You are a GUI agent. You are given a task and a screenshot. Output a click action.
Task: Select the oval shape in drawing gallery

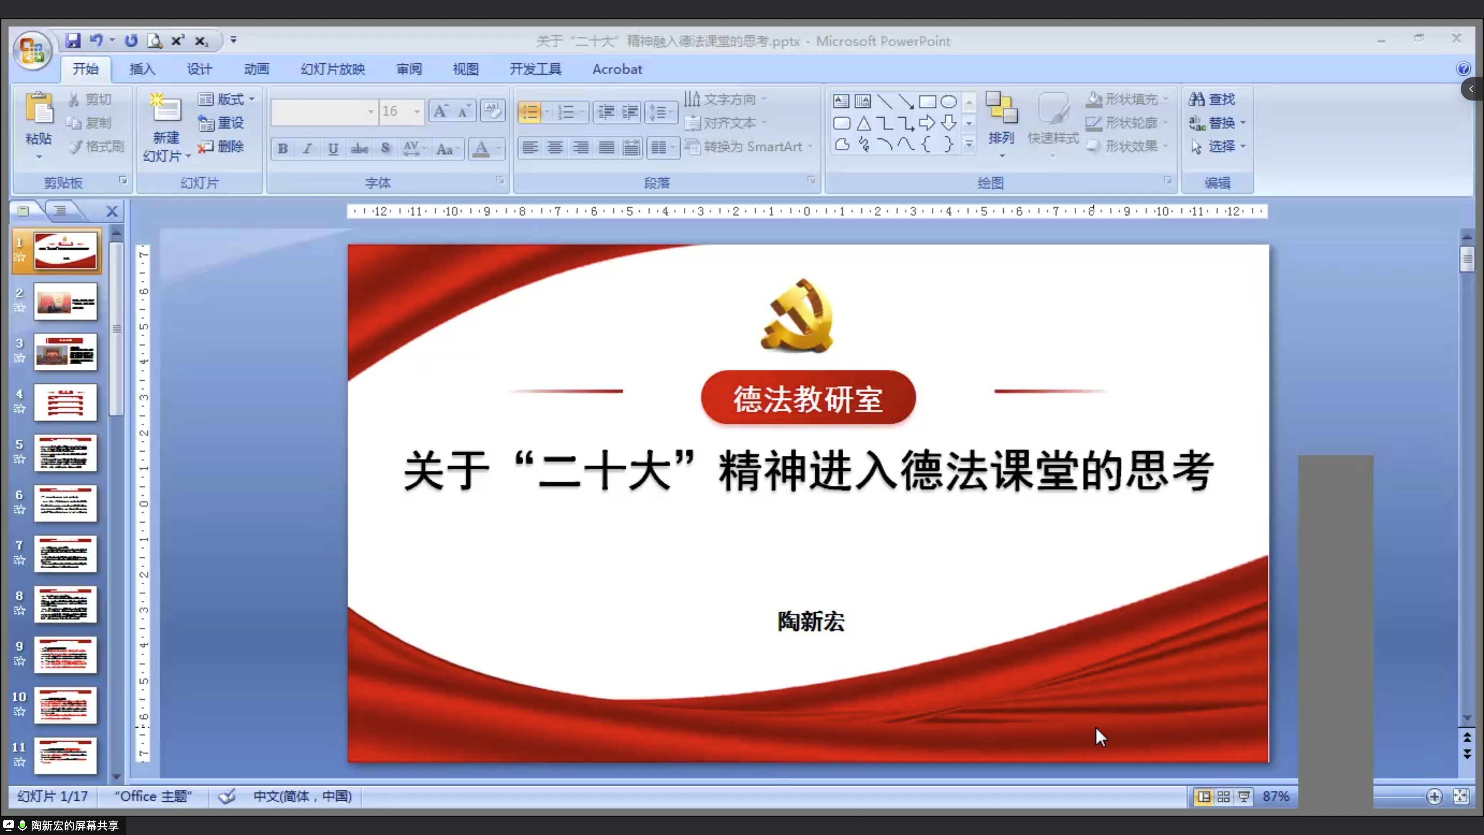(948, 102)
